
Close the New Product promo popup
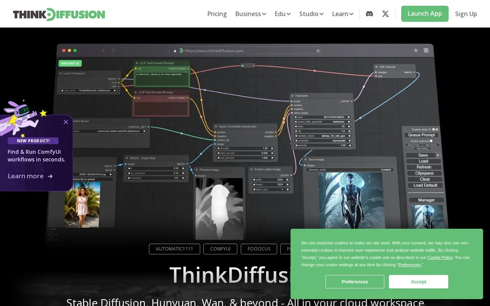click(x=66, y=122)
